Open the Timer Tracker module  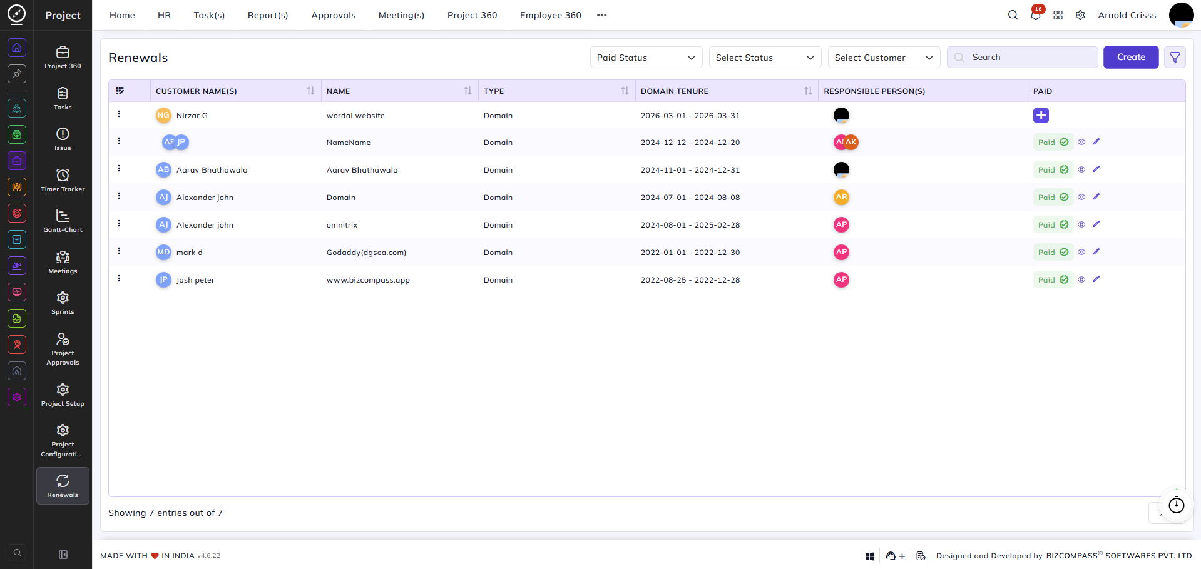(x=63, y=181)
